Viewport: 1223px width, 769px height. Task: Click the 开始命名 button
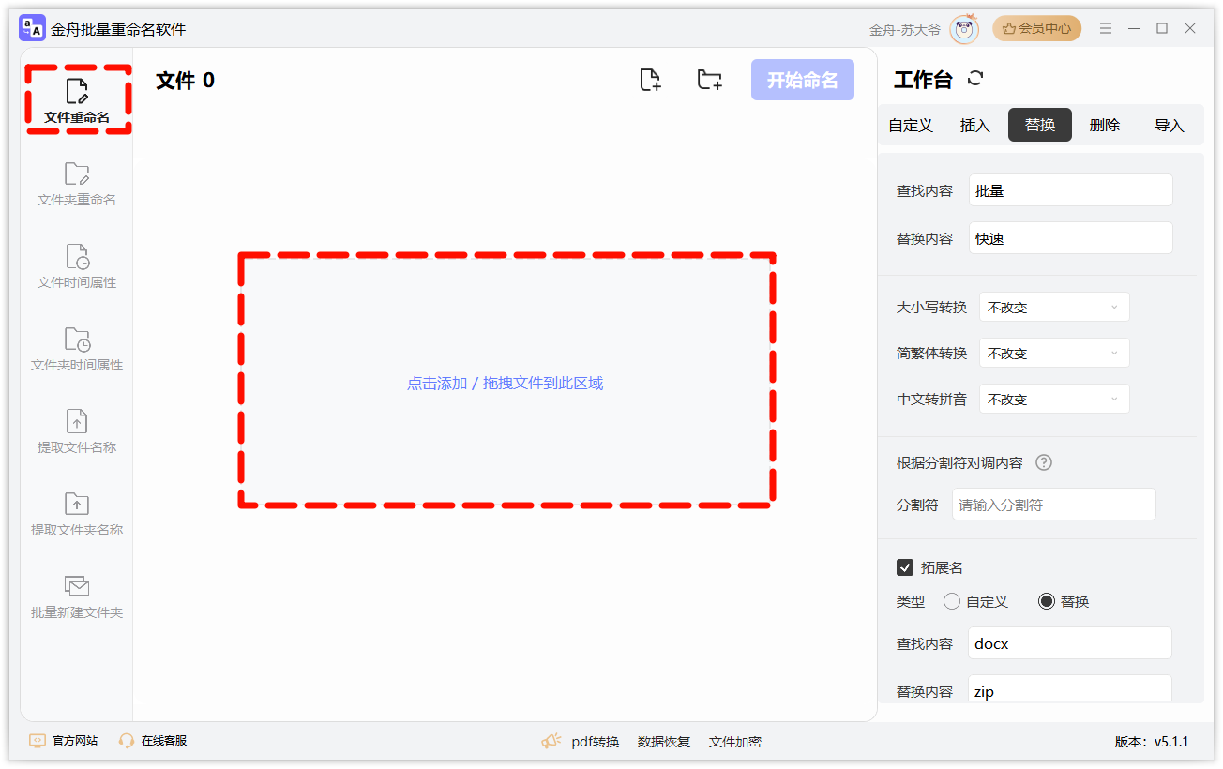click(x=803, y=80)
